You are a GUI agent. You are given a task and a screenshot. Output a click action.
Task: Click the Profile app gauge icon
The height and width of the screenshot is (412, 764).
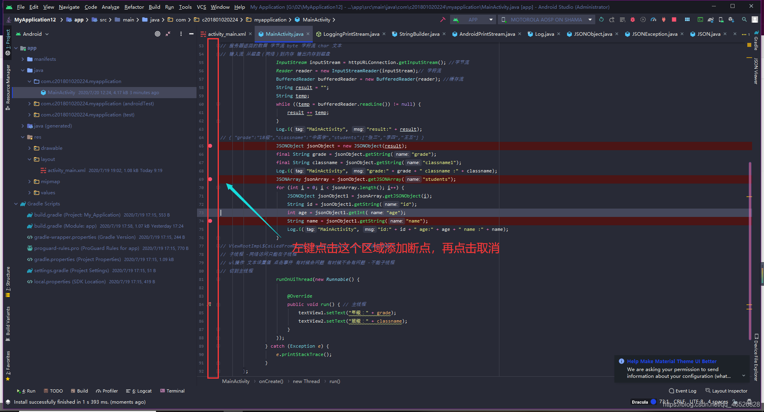pos(653,19)
